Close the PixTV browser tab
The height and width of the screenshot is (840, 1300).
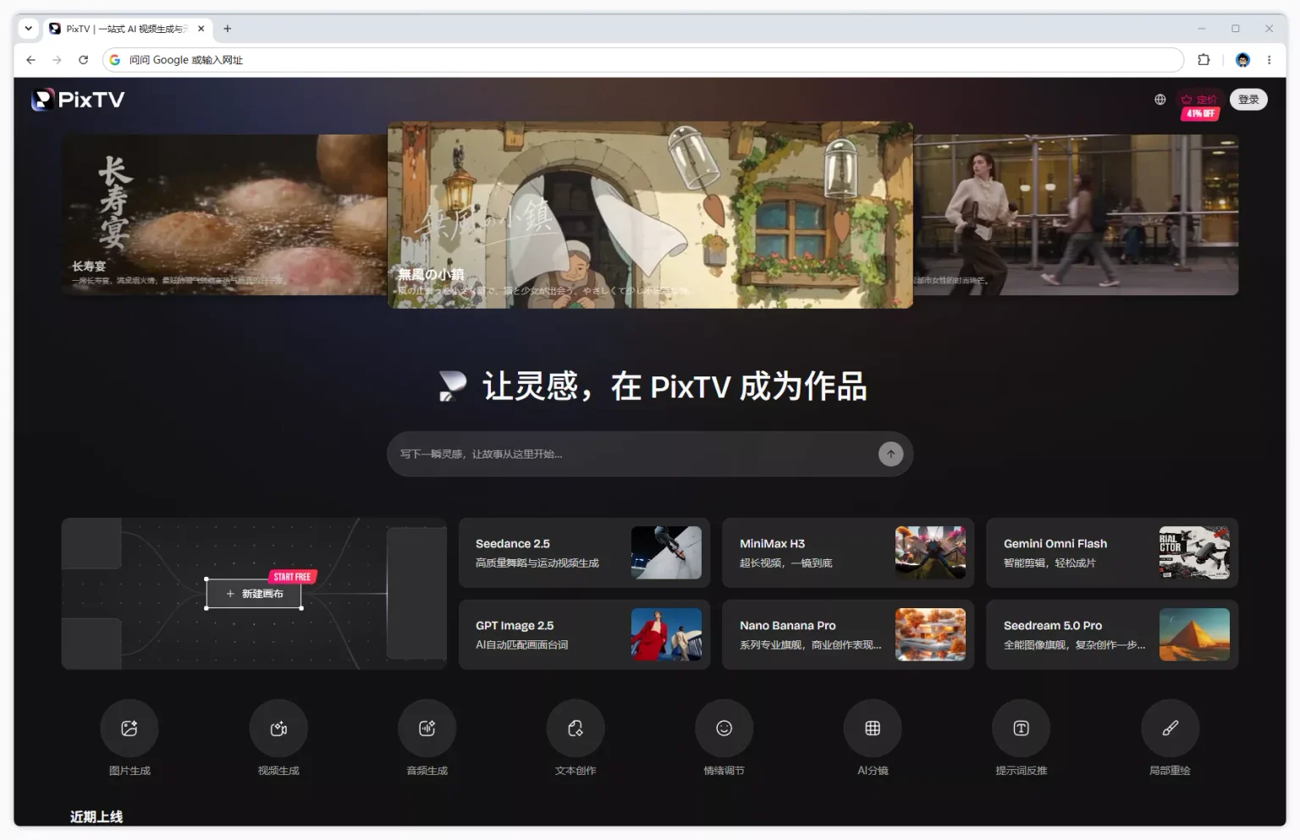pyautogui.click(x=201, y=29)
